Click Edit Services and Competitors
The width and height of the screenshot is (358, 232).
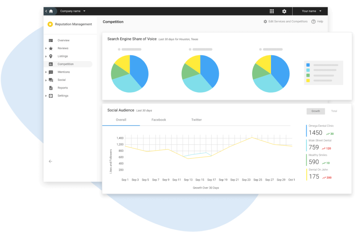point(285,22)
